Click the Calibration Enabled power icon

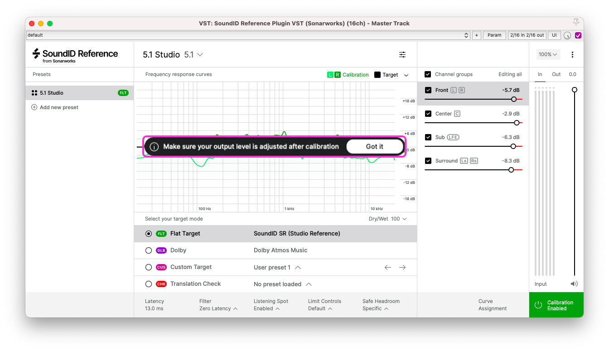coord(538,305)
